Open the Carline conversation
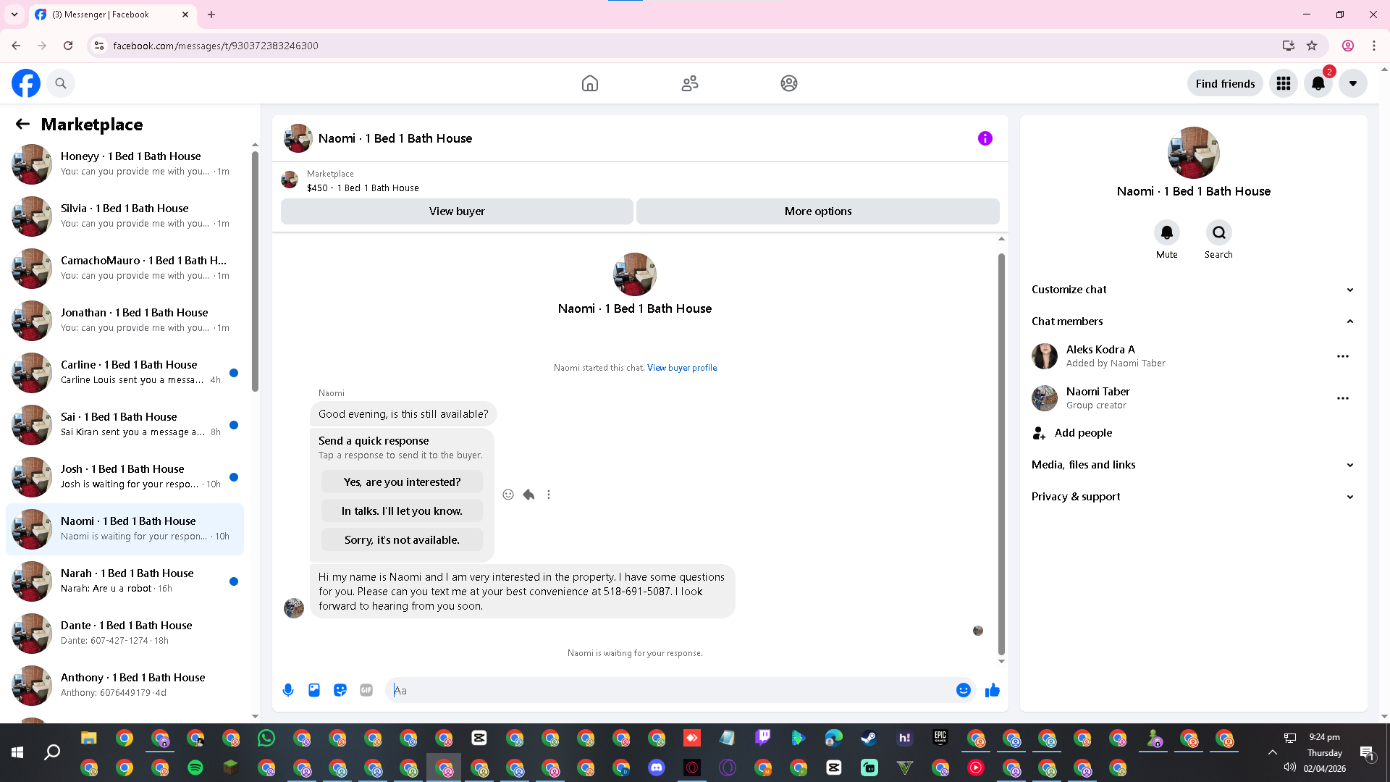1390x782 pixels. (125, 373)
